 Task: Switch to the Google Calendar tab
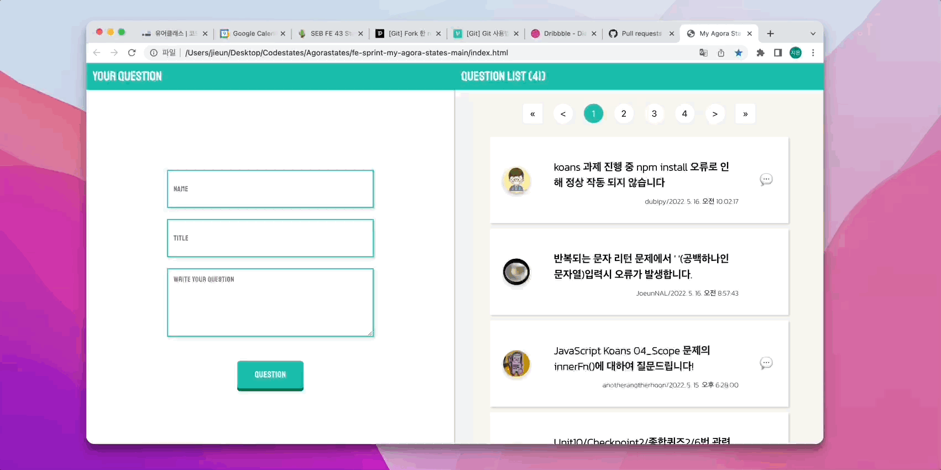(253, 34)
